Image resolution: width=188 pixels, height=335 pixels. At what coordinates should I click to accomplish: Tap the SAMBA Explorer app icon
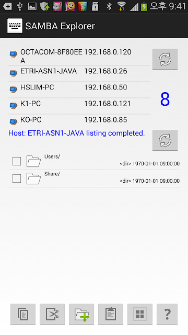[x=15, y=26]
